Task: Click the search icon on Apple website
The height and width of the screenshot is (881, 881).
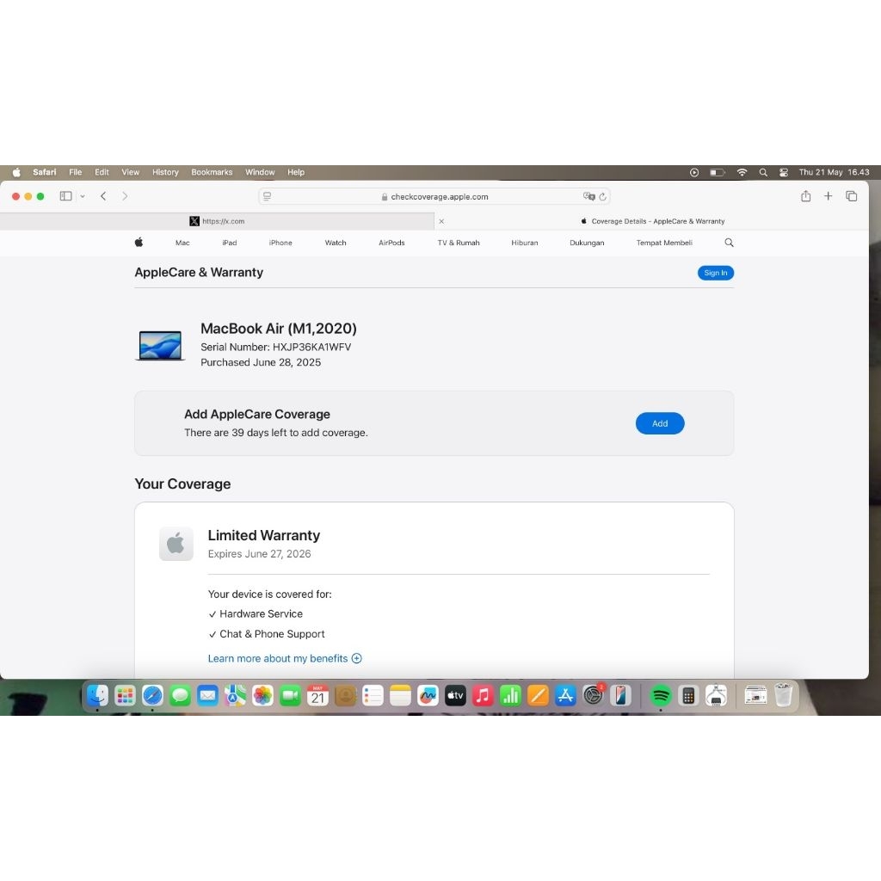Action: (x=730, y=243)
